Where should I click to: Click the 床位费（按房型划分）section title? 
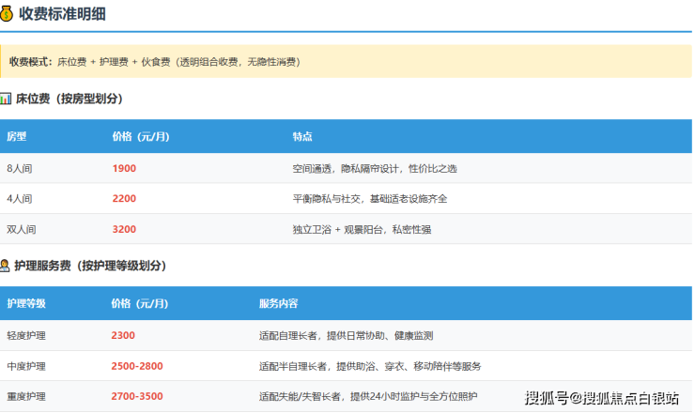coord(69,99)
